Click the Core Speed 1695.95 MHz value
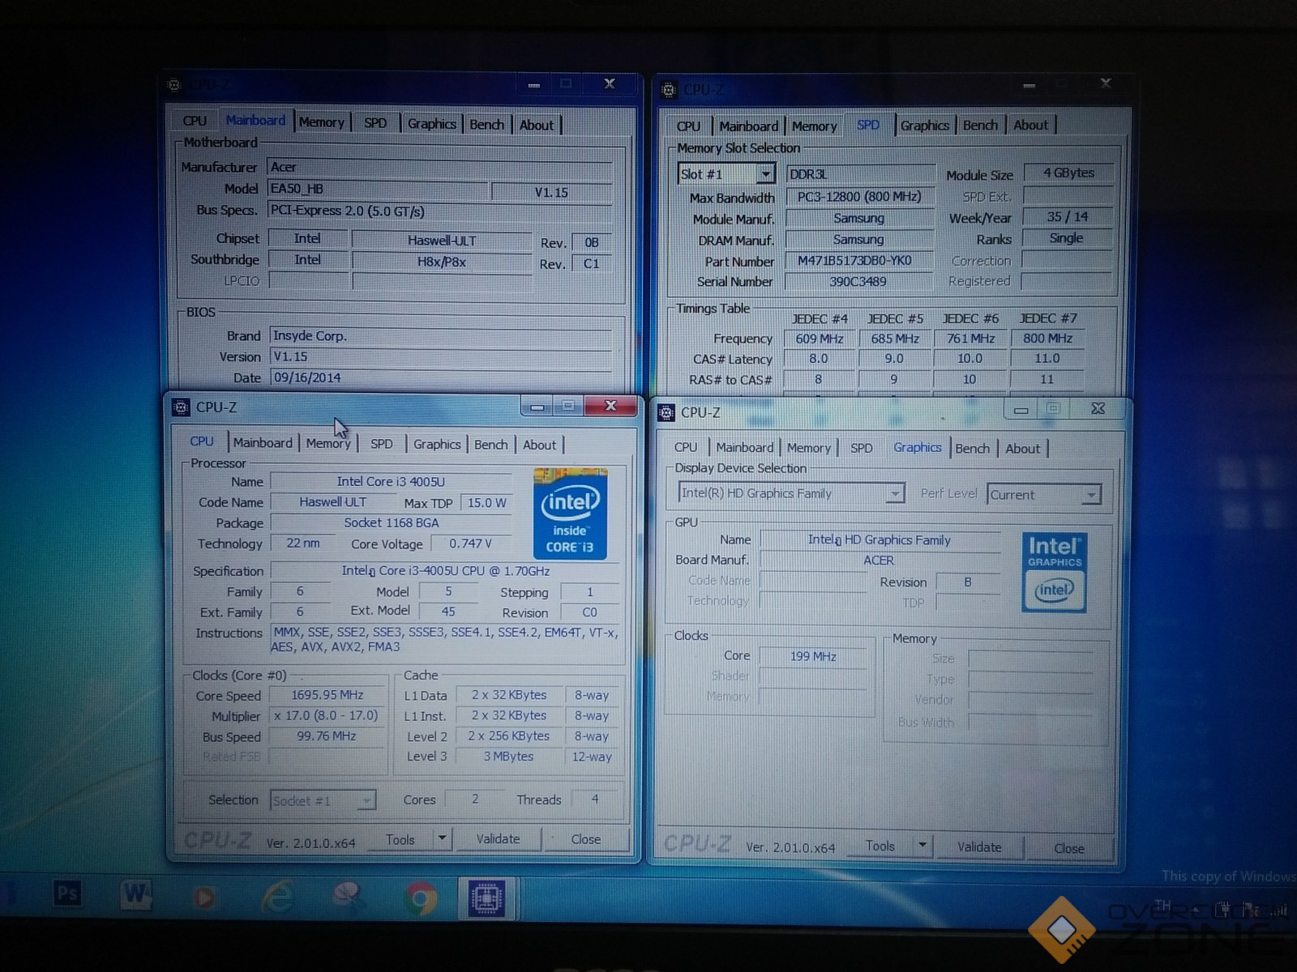1297x972 pixels. point(327,696)
